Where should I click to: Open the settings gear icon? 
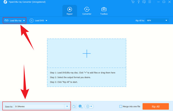tap(88, 106)
